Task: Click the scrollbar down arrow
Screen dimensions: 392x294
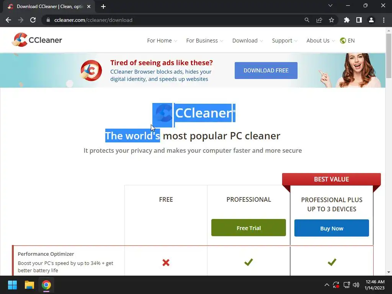Action: pyautogui.click(x=389, y=272)
